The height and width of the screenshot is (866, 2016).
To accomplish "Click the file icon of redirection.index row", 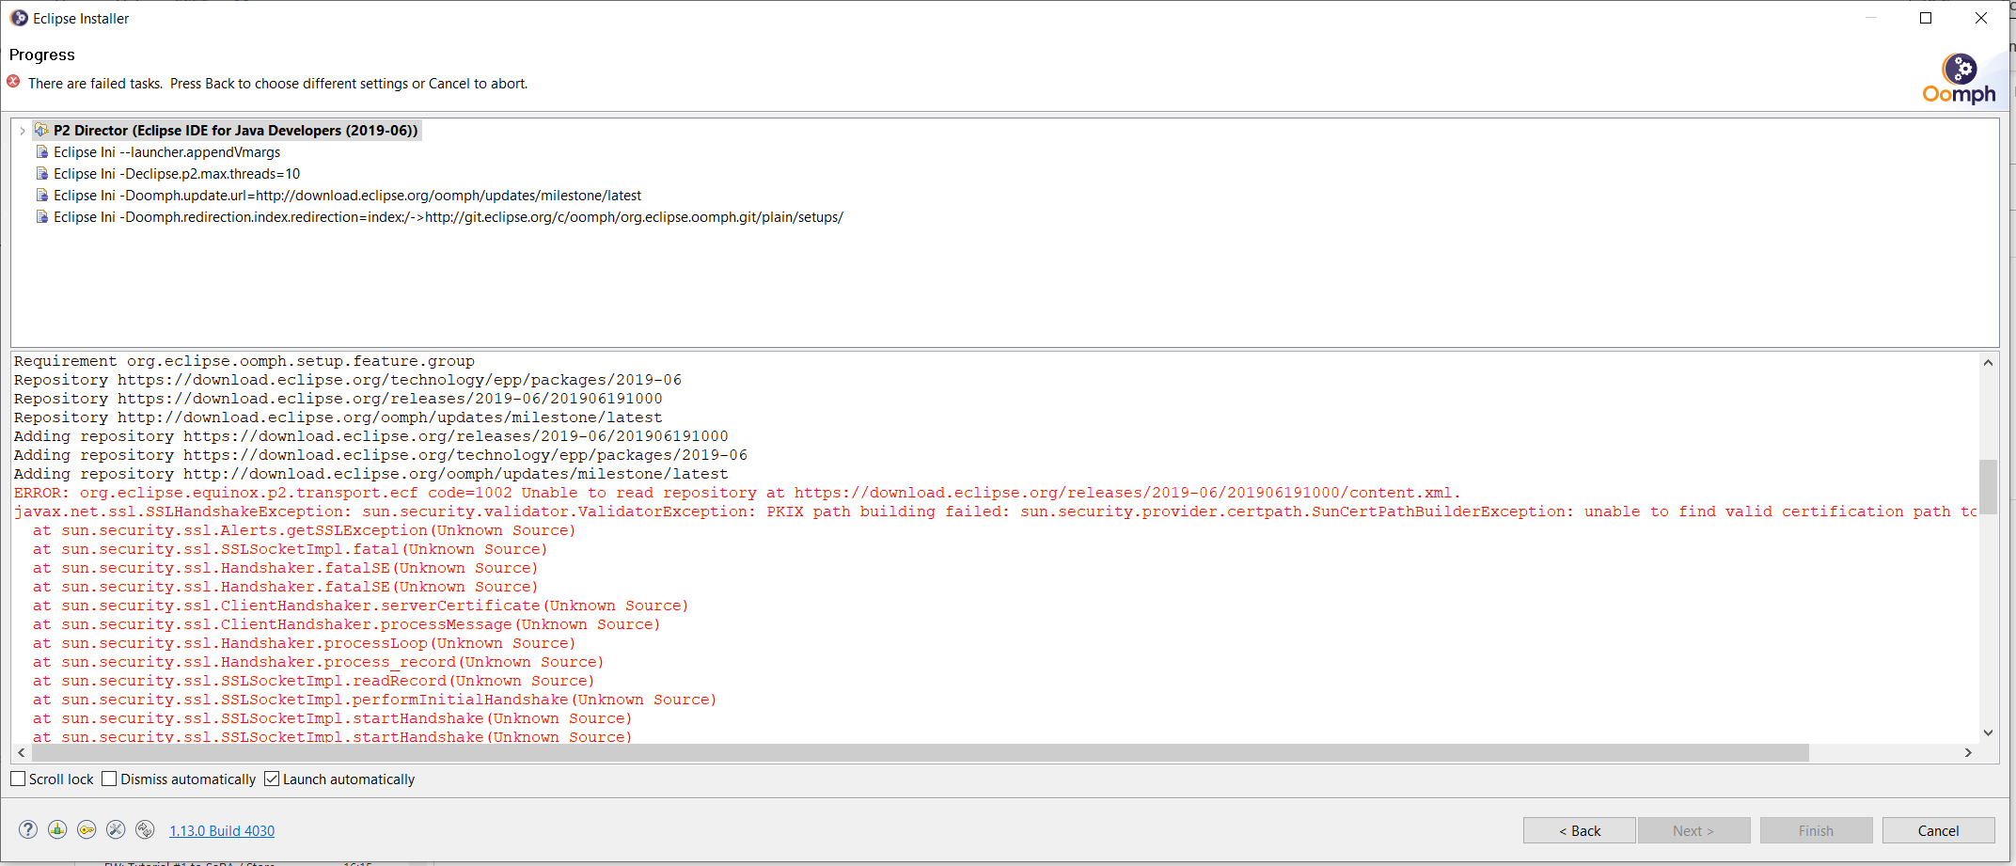I will click(x=42, y=217).
